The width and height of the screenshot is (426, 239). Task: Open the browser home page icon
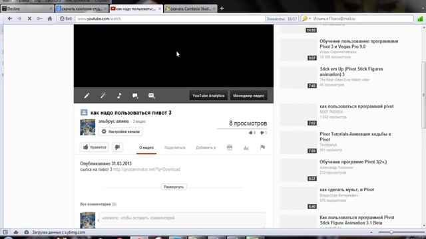tap(50, 19)
